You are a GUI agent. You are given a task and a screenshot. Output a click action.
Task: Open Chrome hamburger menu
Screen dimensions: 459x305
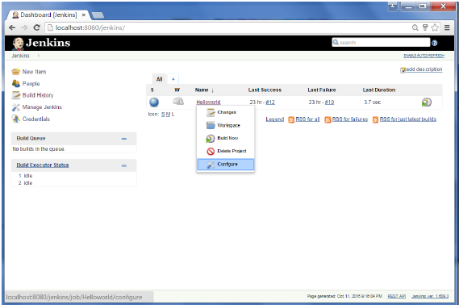(447, 27)
